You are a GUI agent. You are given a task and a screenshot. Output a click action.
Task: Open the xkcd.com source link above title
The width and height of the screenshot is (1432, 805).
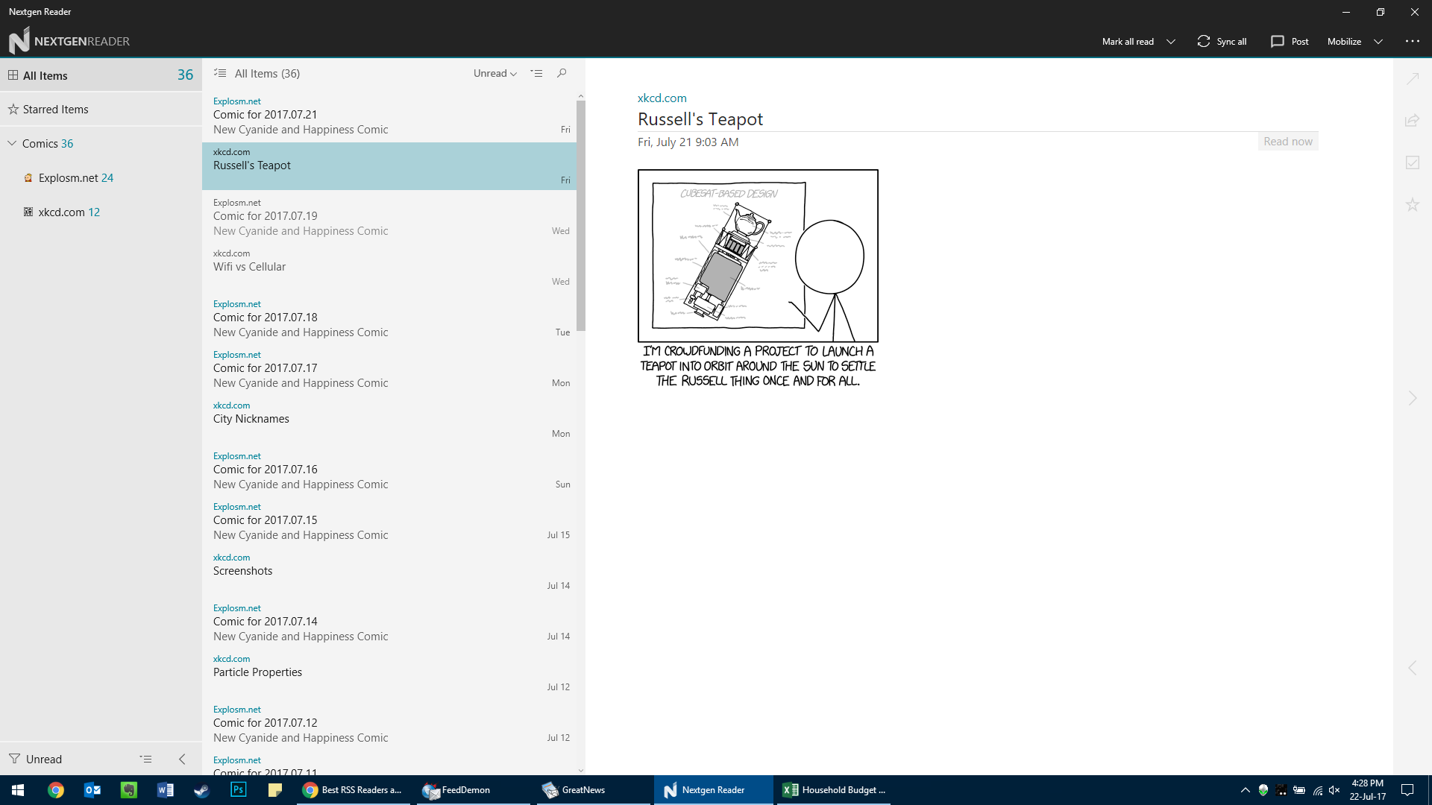point(662,98)
